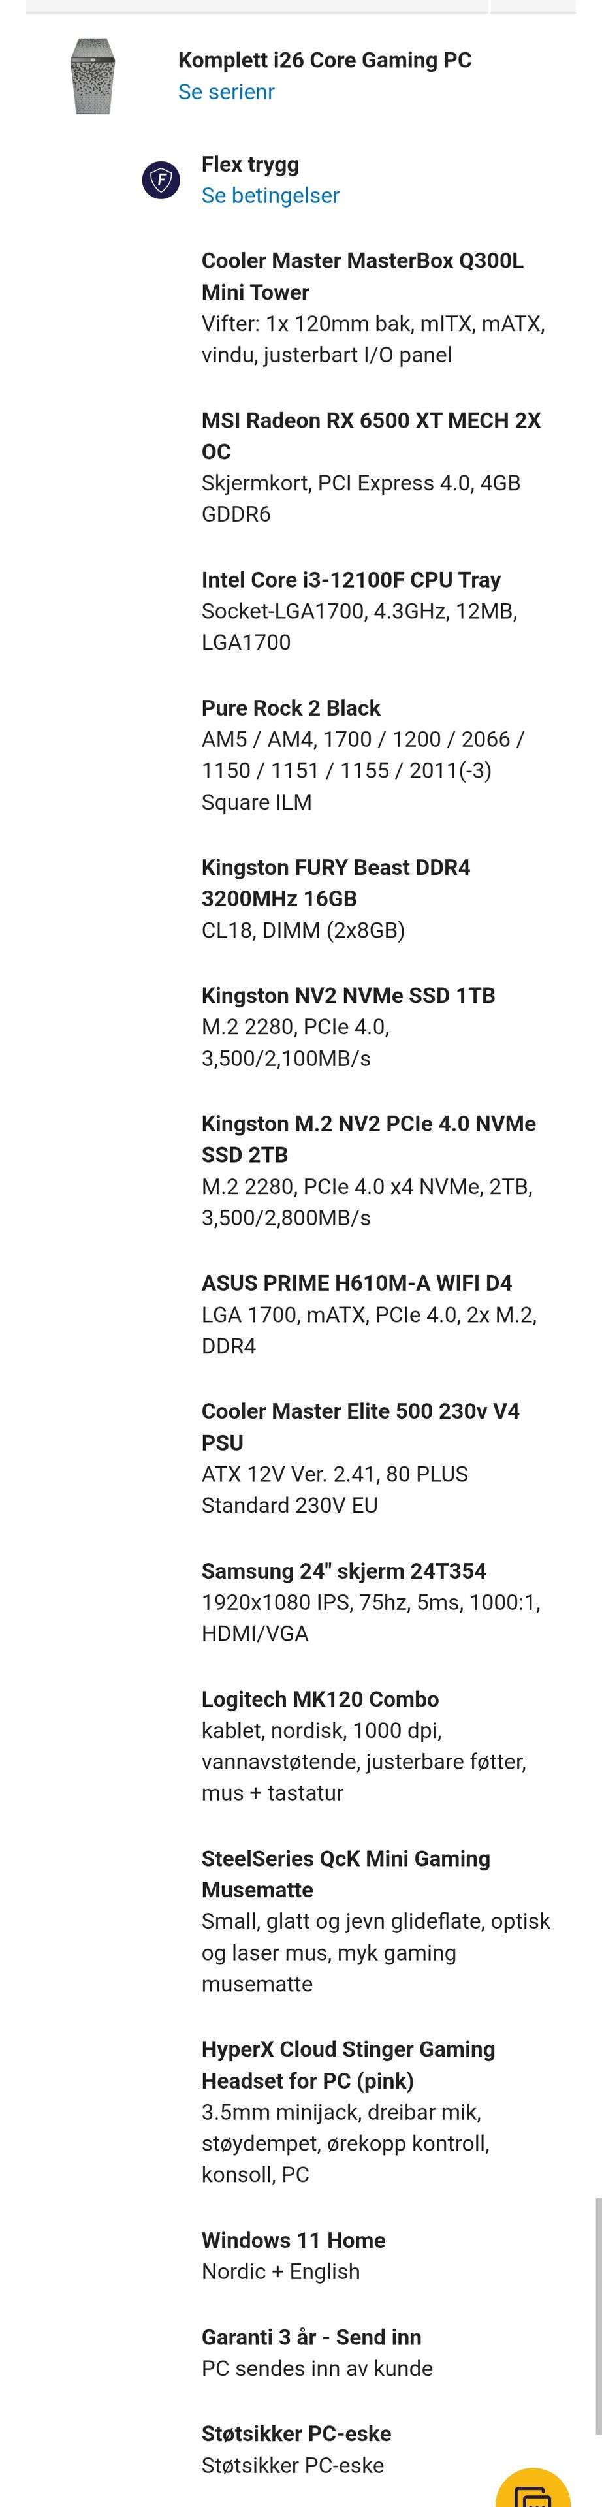Click Pure Rock 2 Black cooler entry
The width and height of the screenshot is (602, 2507).
point(291,708)
